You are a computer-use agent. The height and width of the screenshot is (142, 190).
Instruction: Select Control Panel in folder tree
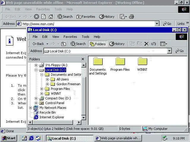(55, 103)
